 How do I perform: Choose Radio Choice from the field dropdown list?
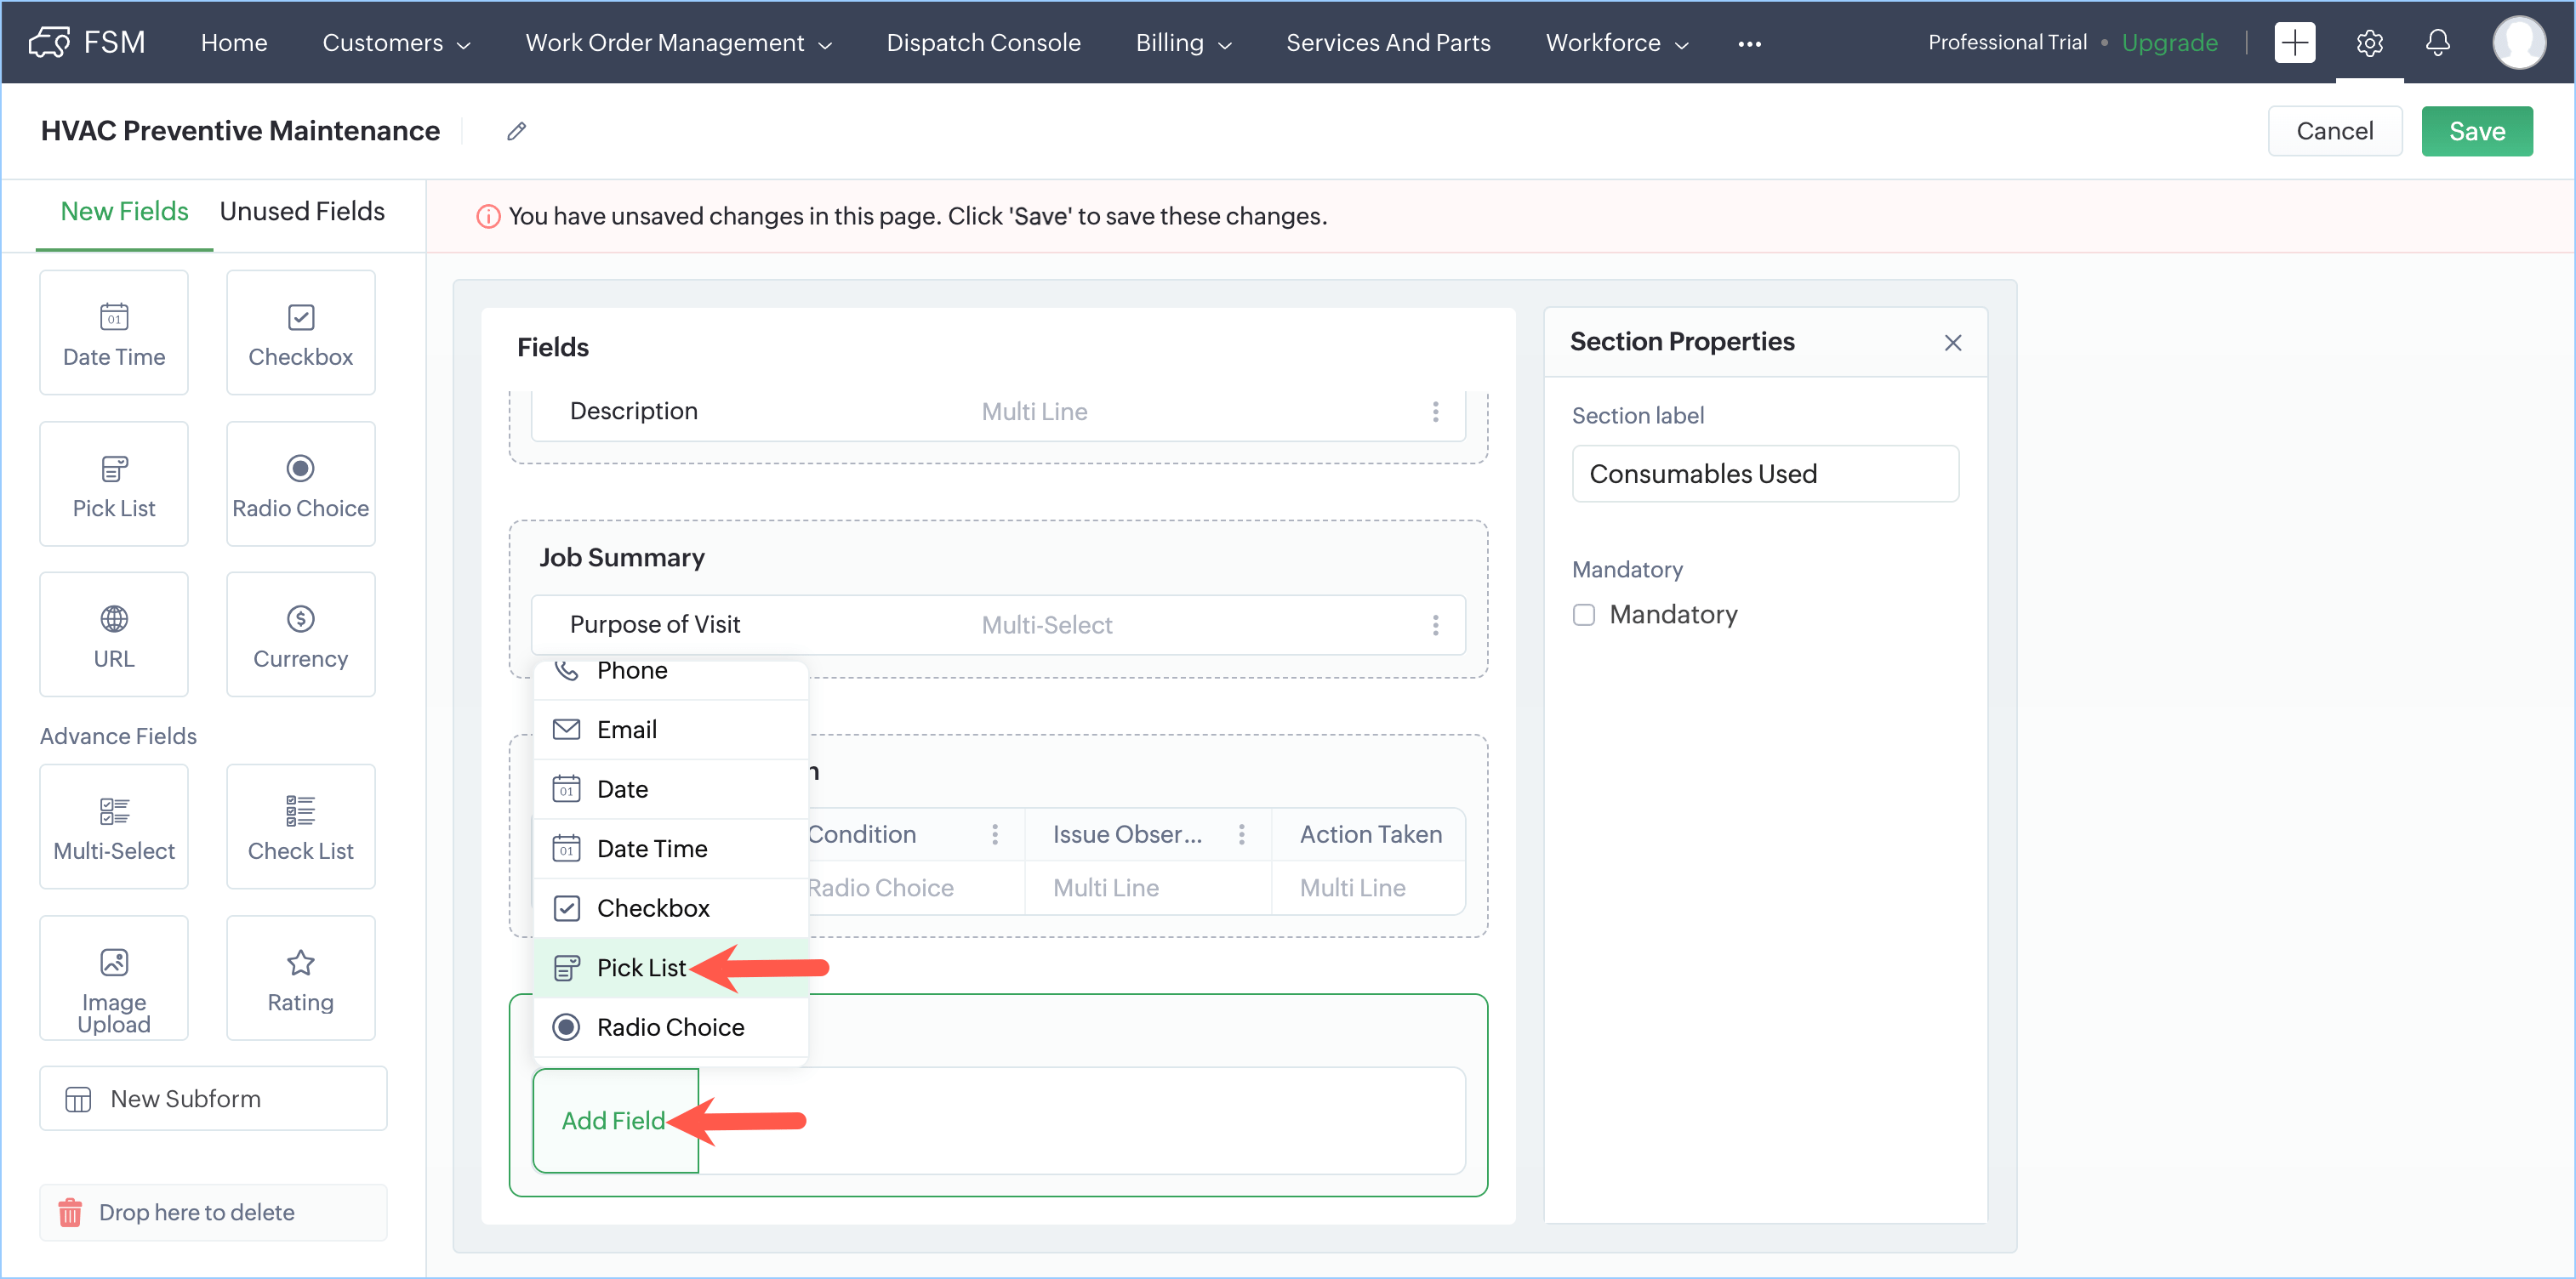670,1027
